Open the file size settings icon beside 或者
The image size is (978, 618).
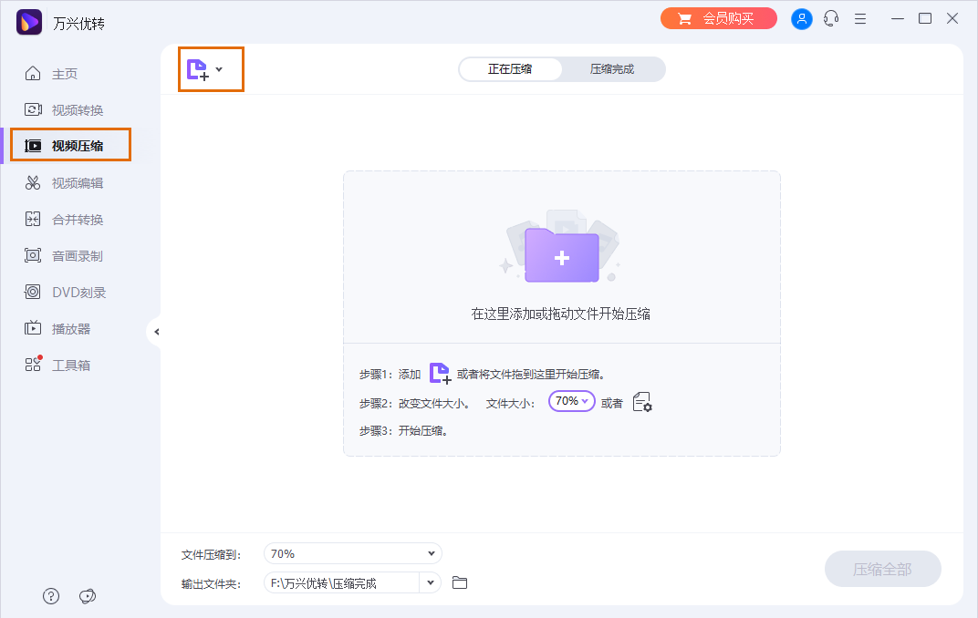pyautogui.click(x=642, y=401)
